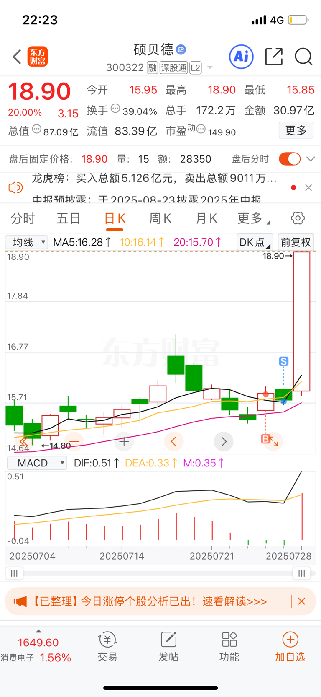This screenshot has height=697, width=321.
Task: Tap the speaker announcement icon
Action: tap(15, 187)
